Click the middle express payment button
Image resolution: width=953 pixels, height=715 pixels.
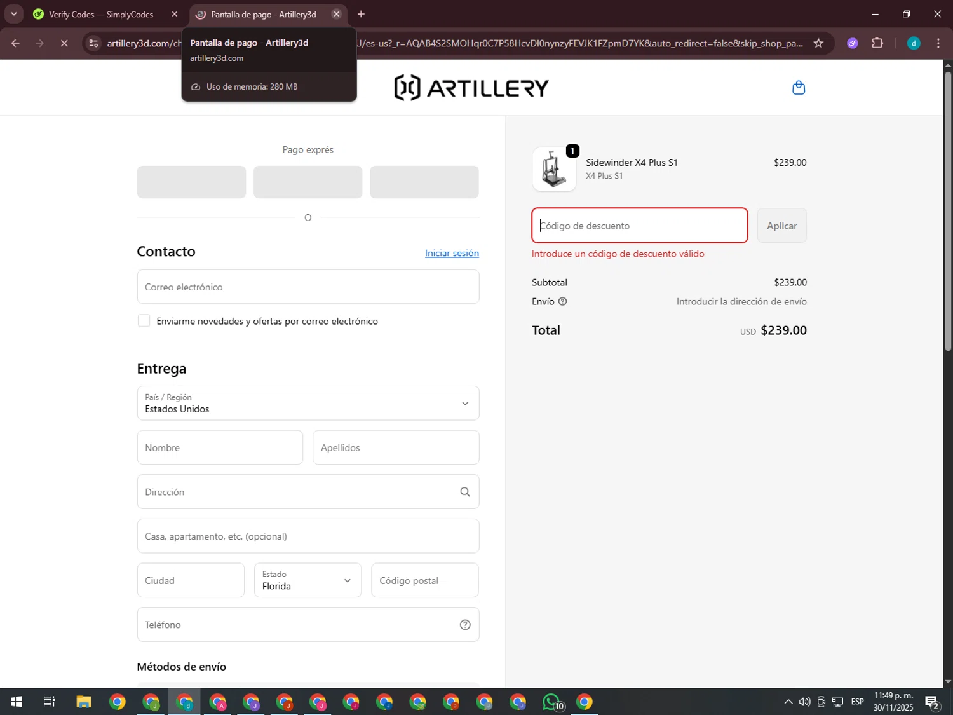point(308,182)
